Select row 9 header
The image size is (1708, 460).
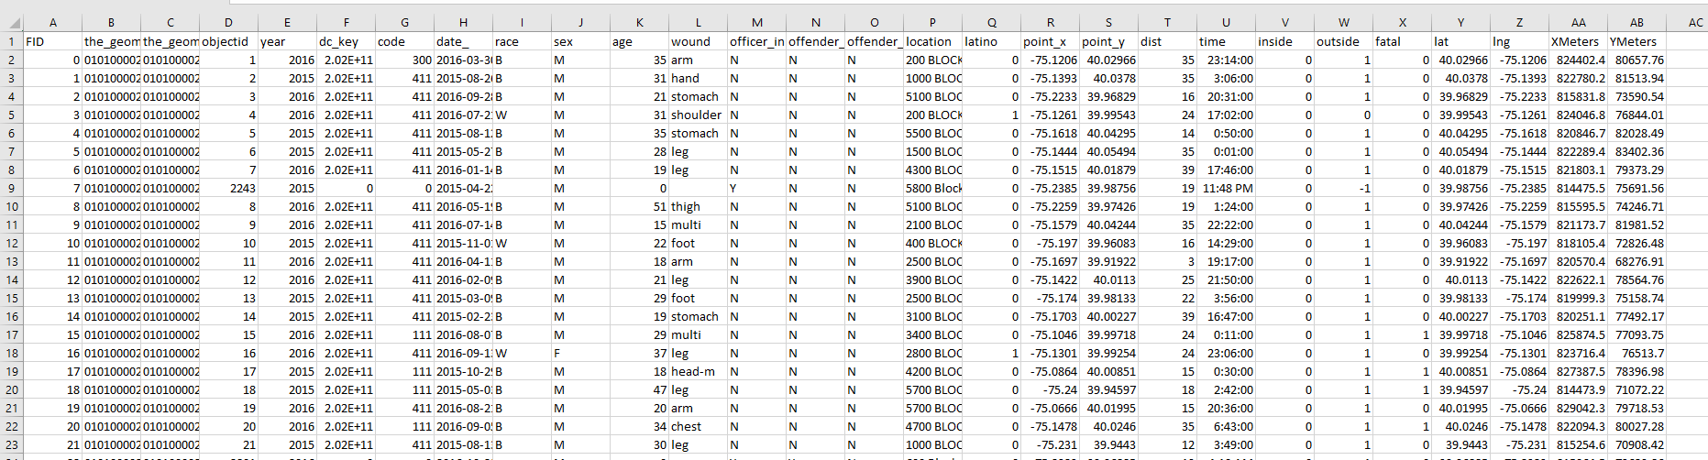[x=11, y=188]
